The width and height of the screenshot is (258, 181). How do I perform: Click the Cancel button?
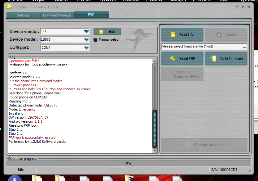pos(226,34)
